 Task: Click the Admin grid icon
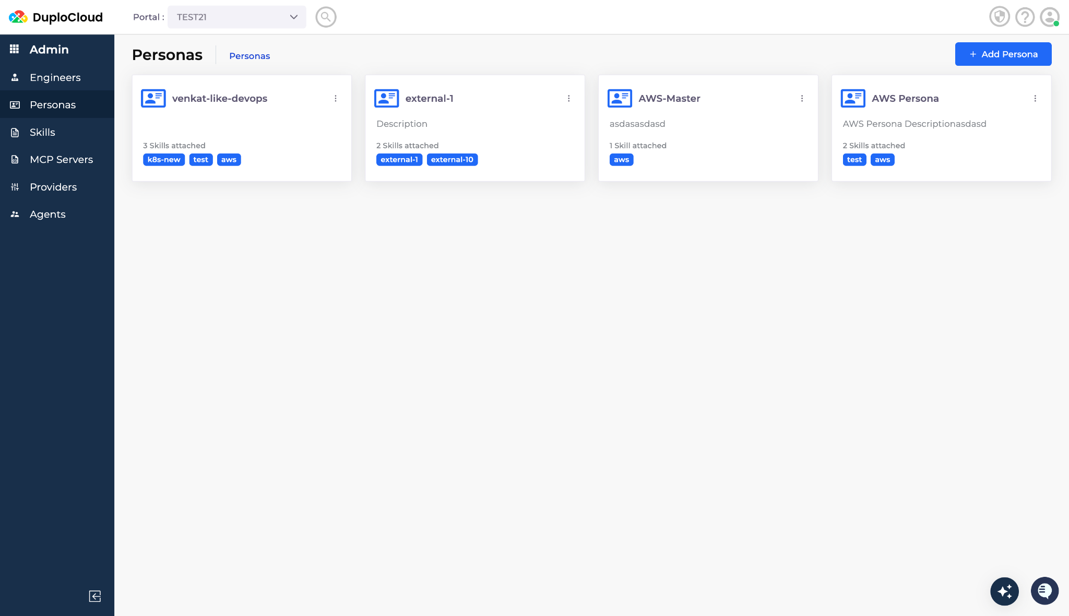(x=15, y=49)
